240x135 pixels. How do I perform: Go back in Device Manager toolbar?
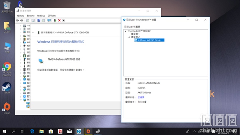point(17,20)
